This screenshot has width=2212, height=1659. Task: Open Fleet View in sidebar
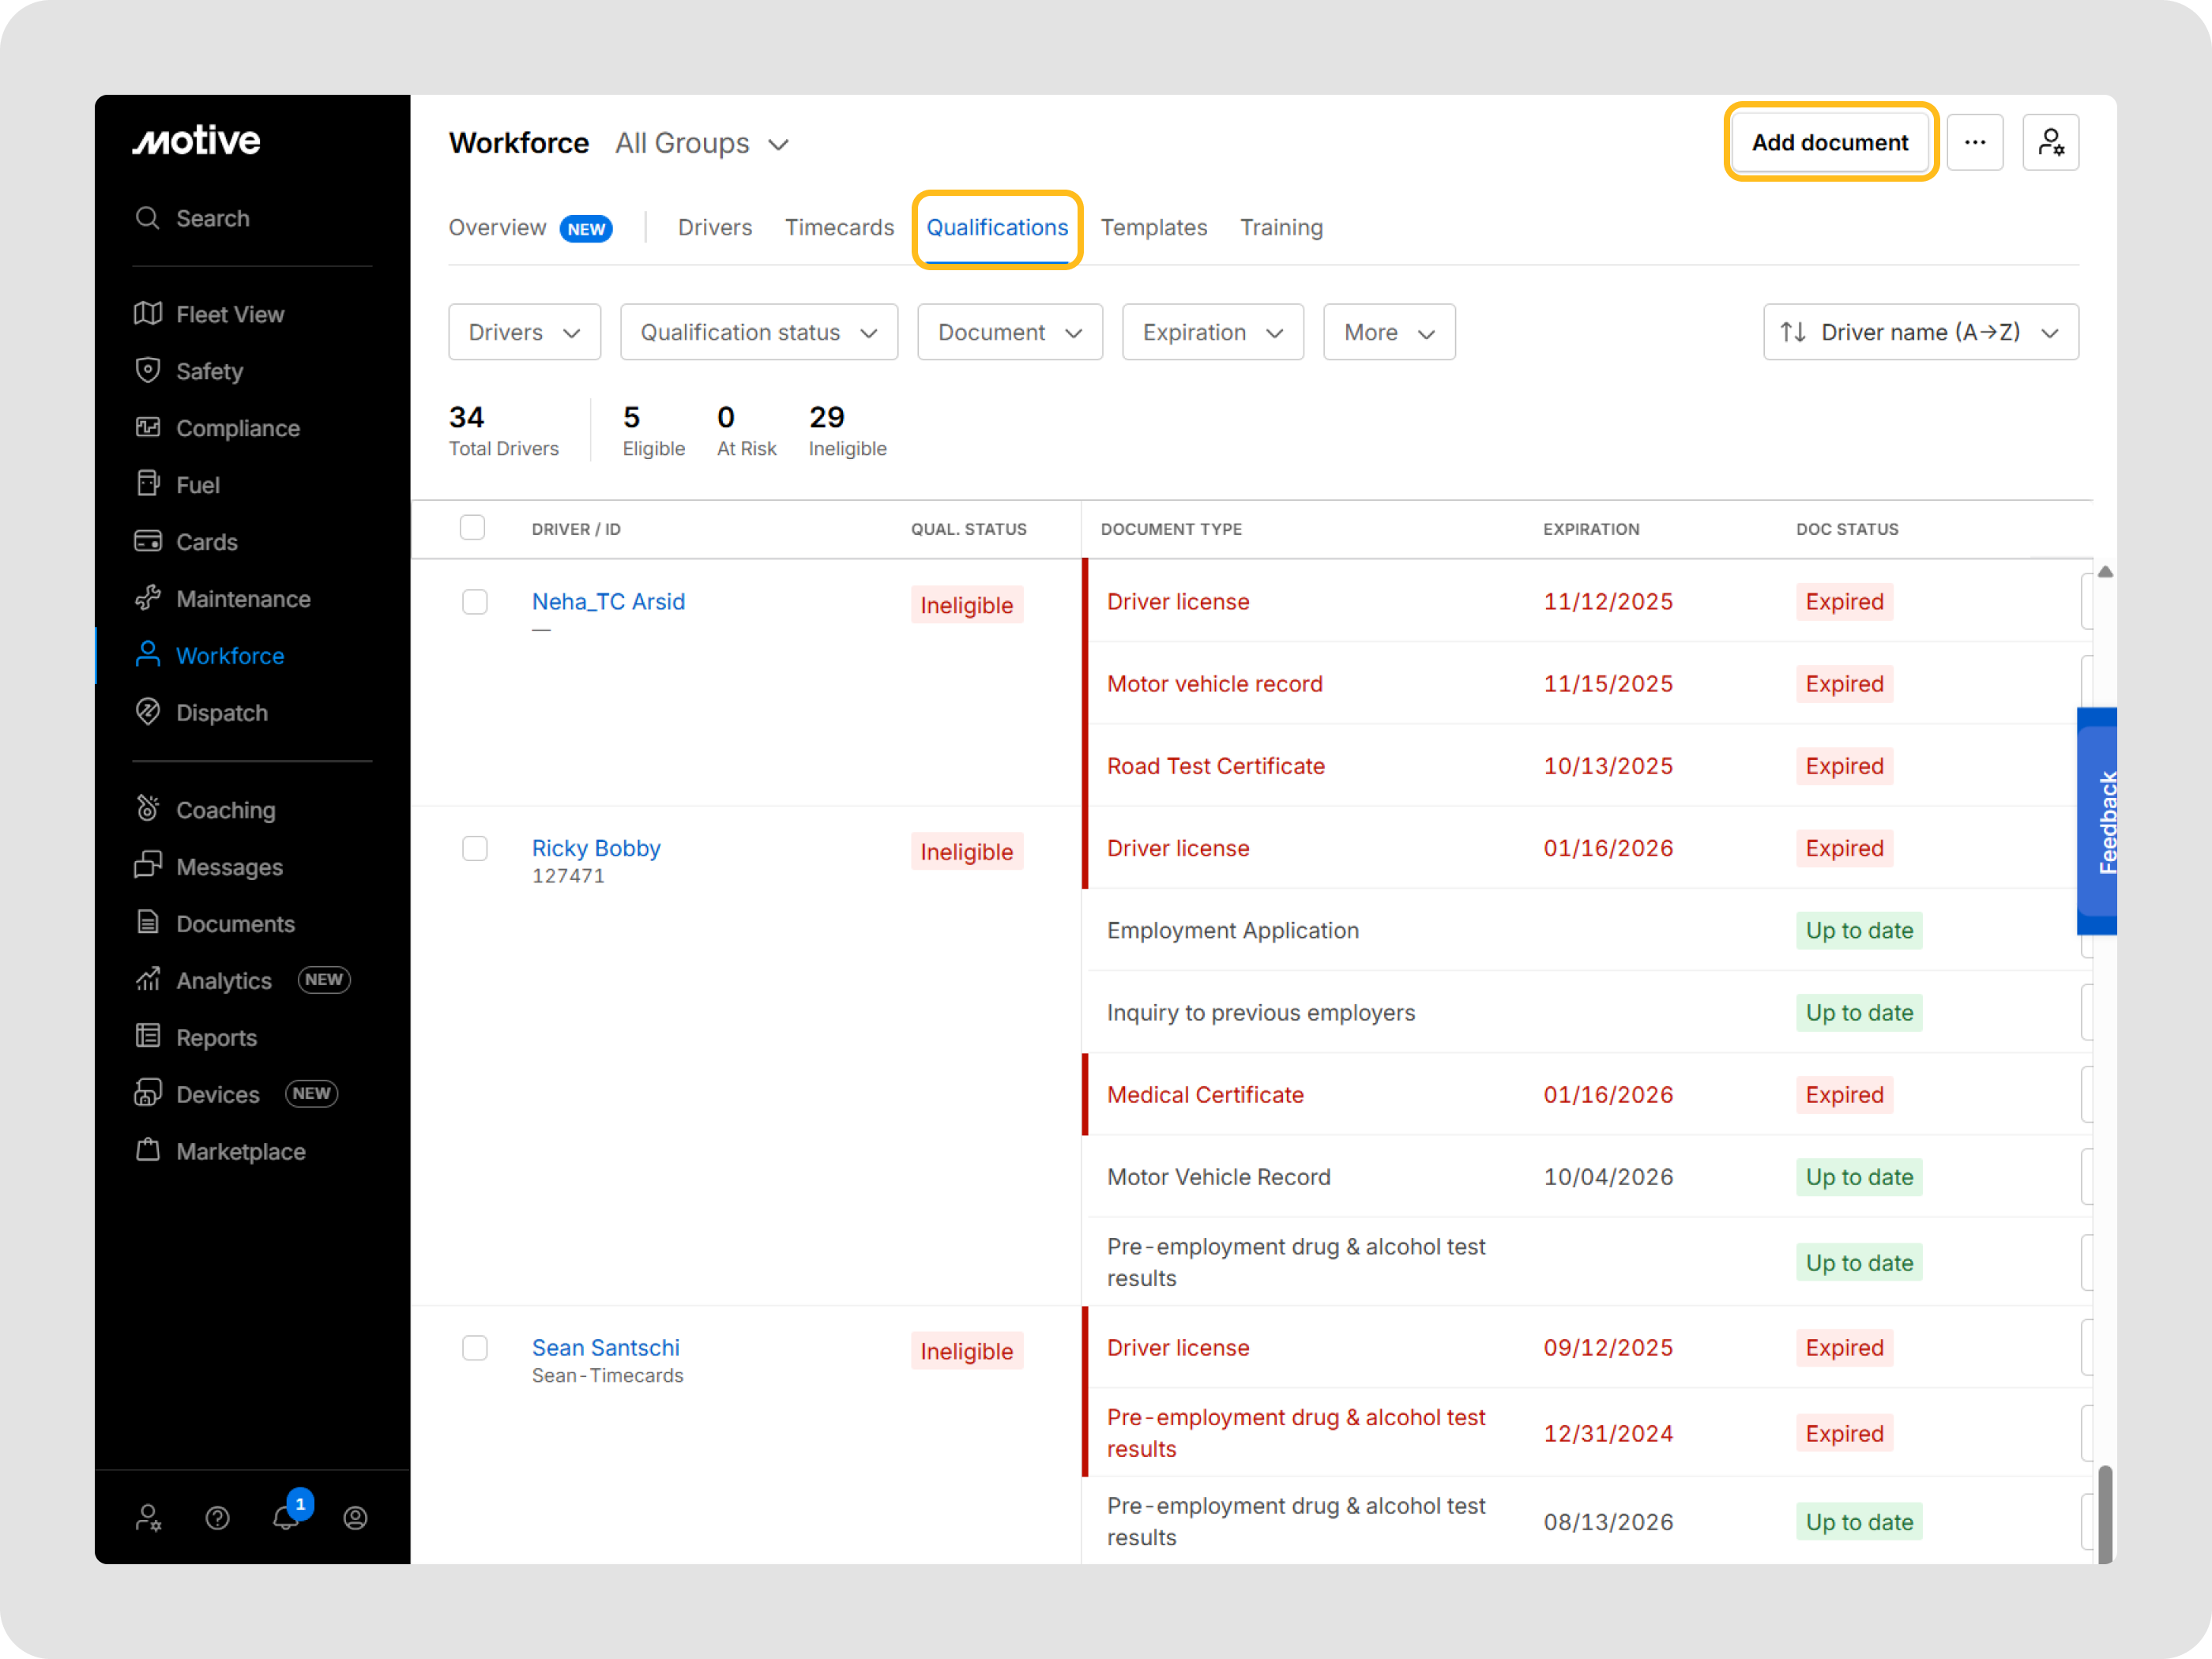pyautogui.click(x=229, y=314)
